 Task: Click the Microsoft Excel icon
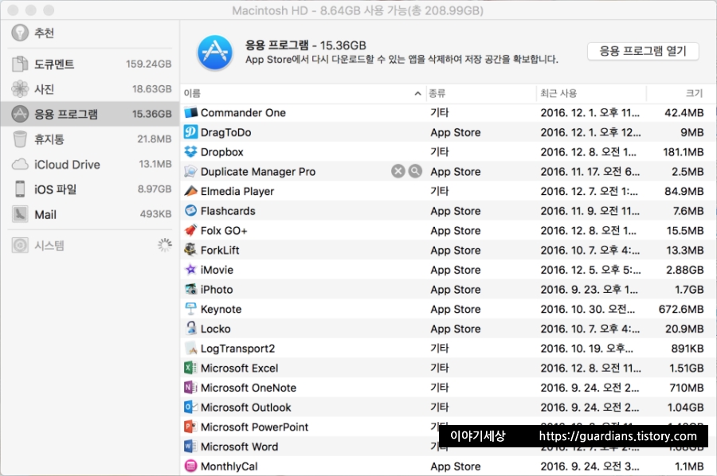point(190,368)
